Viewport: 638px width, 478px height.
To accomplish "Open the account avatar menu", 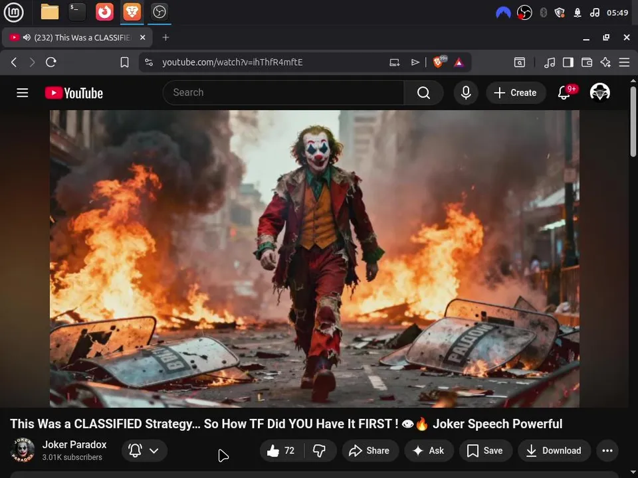I will tap(599, 92).
